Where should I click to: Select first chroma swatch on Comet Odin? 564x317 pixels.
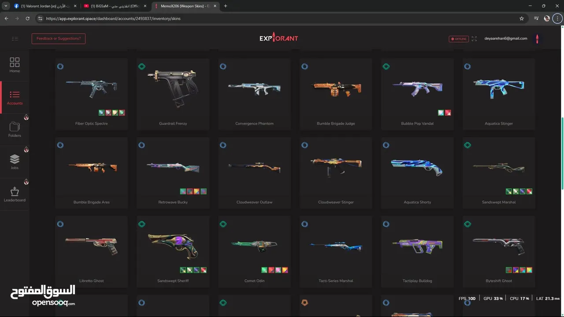point(264,270)
